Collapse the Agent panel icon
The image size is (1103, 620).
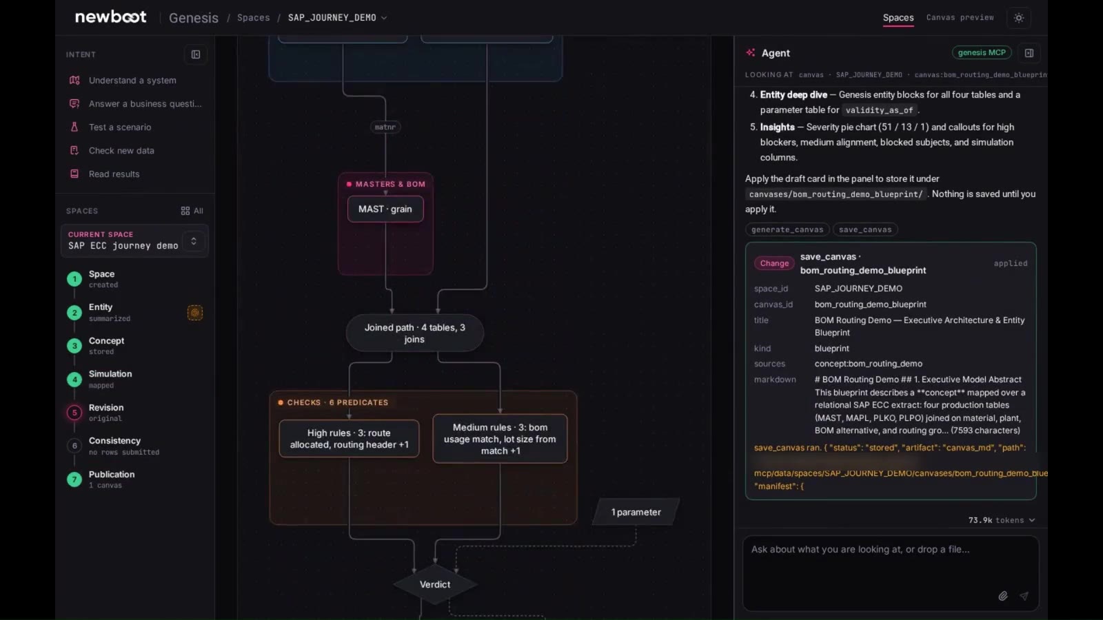point(1029,53)
